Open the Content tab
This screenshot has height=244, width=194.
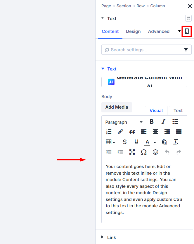(x=110, y=31)
